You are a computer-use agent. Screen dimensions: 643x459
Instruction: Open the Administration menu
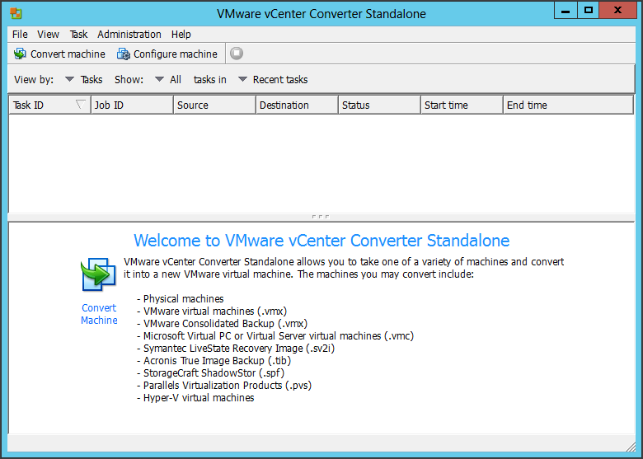[x=129, y=34]
